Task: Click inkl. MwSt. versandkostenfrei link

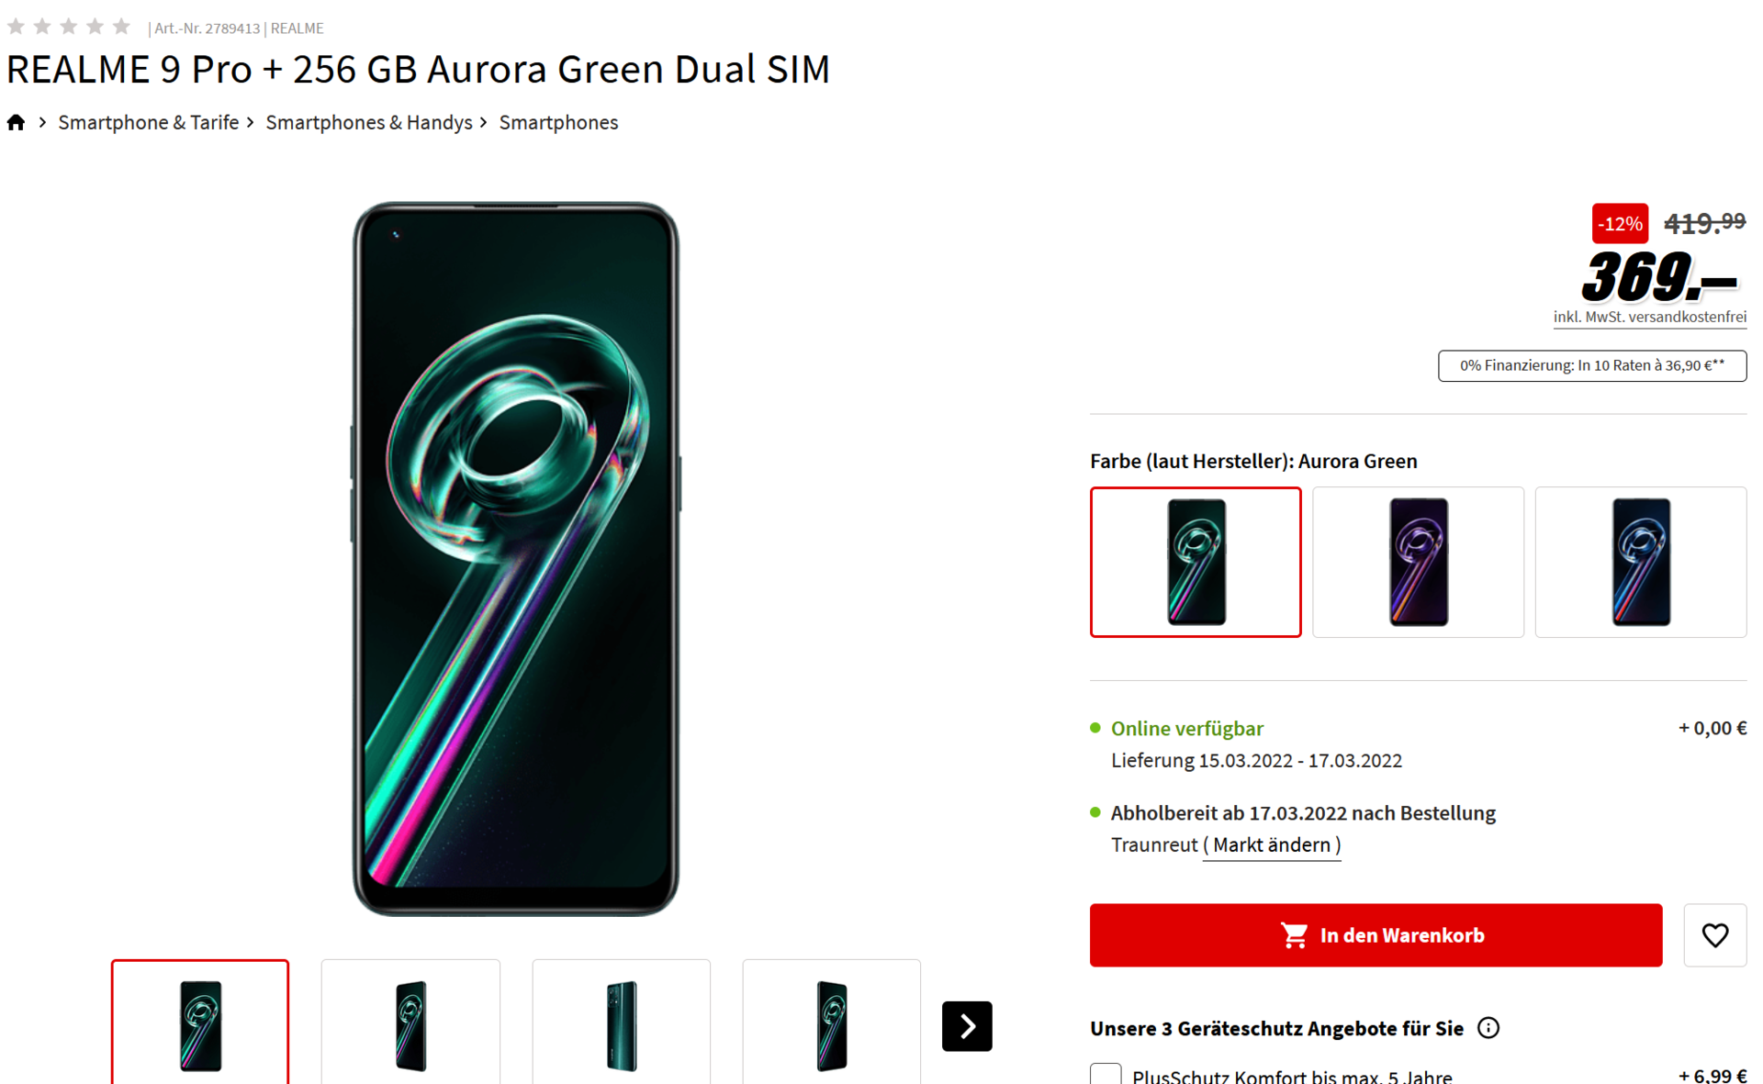Action: point(1649,318)
